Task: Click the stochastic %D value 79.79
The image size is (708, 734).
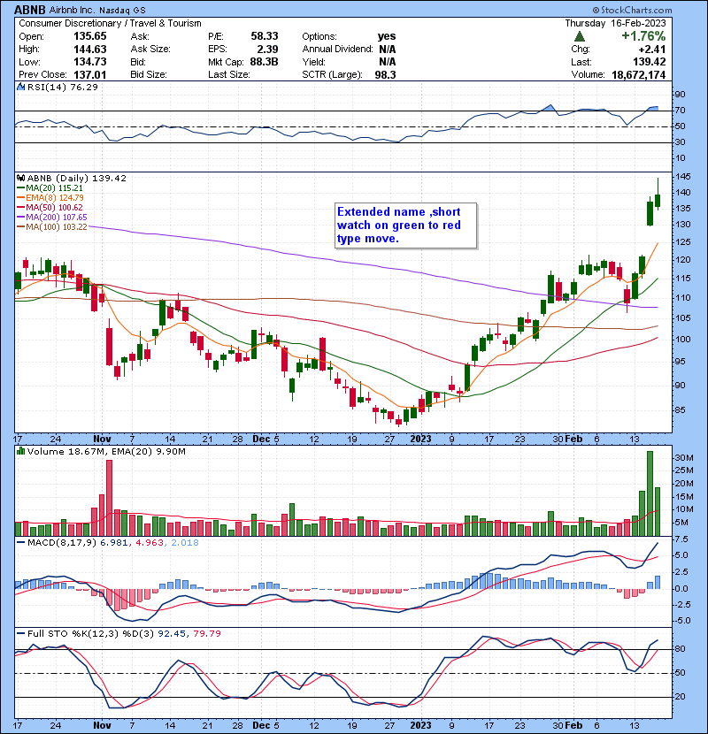Action: [x=206, y=633]
